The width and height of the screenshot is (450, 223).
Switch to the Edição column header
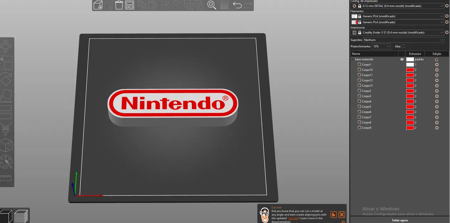click(437, 54)
